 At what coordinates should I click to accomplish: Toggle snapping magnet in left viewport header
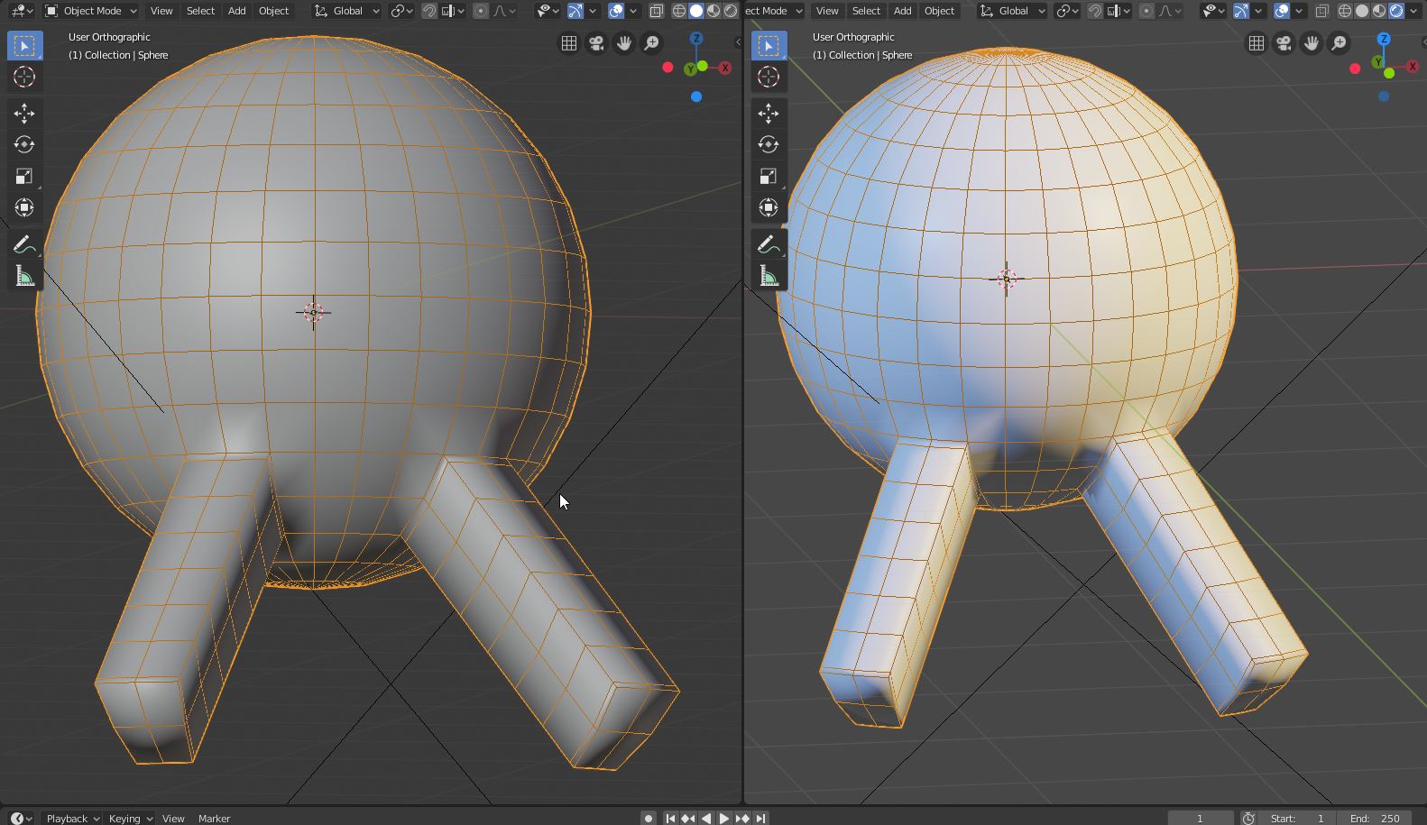(430, 11)
